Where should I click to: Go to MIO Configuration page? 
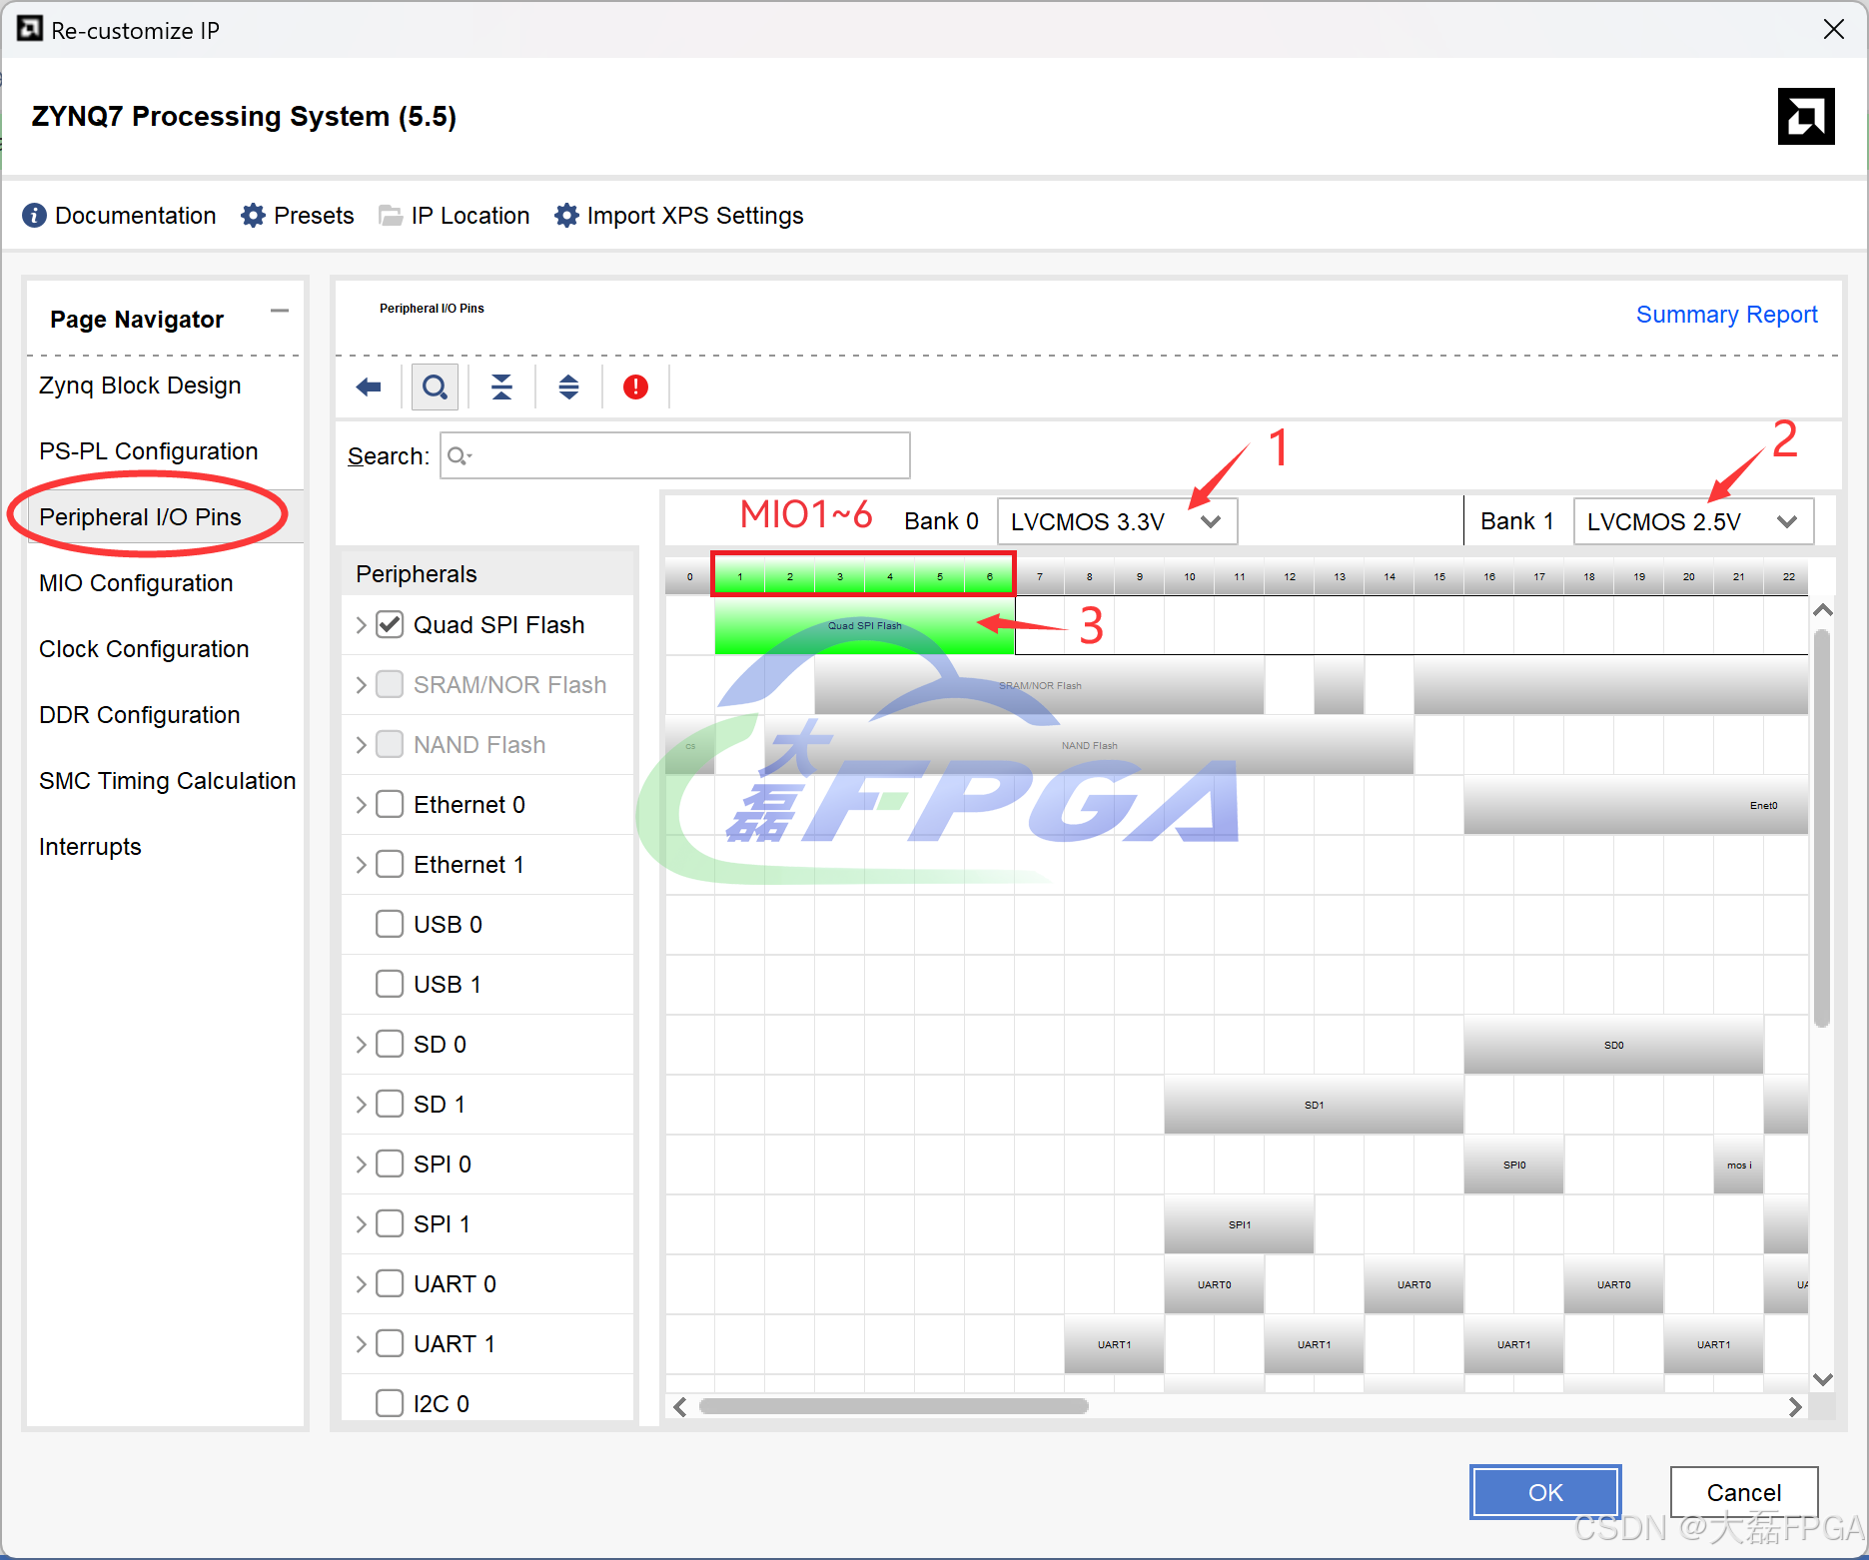point(136,583)
